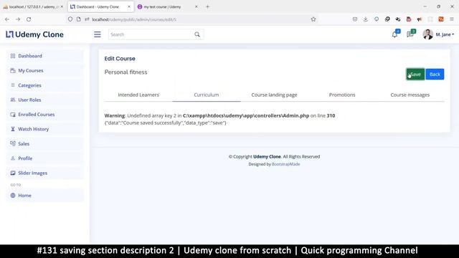Click Slider Images icon in sidebar
Viewport: 459px width, 258px height.
(13, 173)
